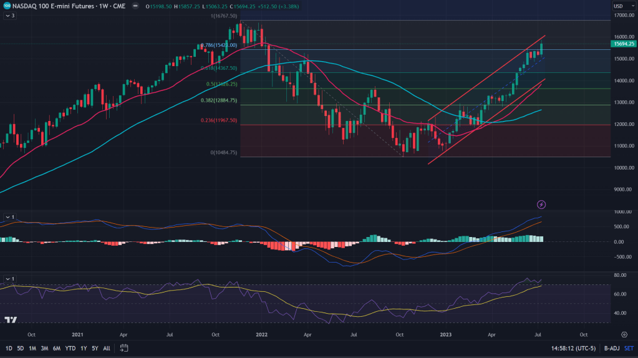The height and width of the screenshot is (358, 638).
Task: Set the range to 6M
Action: 56,347
